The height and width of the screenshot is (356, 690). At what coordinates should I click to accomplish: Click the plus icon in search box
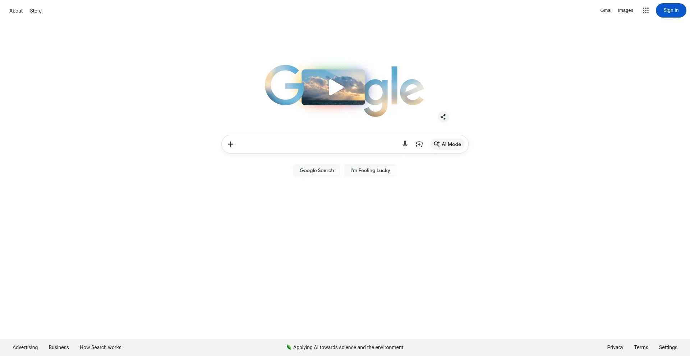coord(231,144)
